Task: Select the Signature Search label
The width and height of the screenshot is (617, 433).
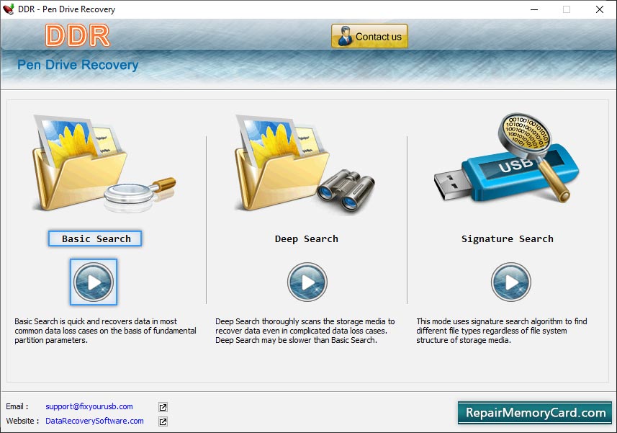Action: [x=508, y=239]
